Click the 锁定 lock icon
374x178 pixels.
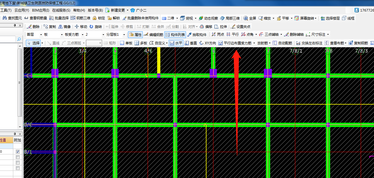(99, 18)
